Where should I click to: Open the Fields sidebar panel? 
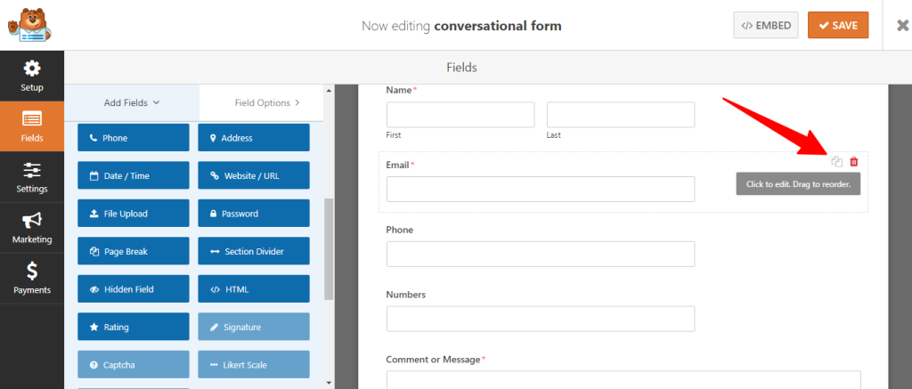click(32, 126)
